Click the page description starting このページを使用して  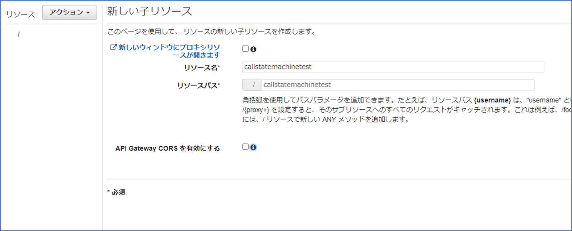click(x=212, y=31)
